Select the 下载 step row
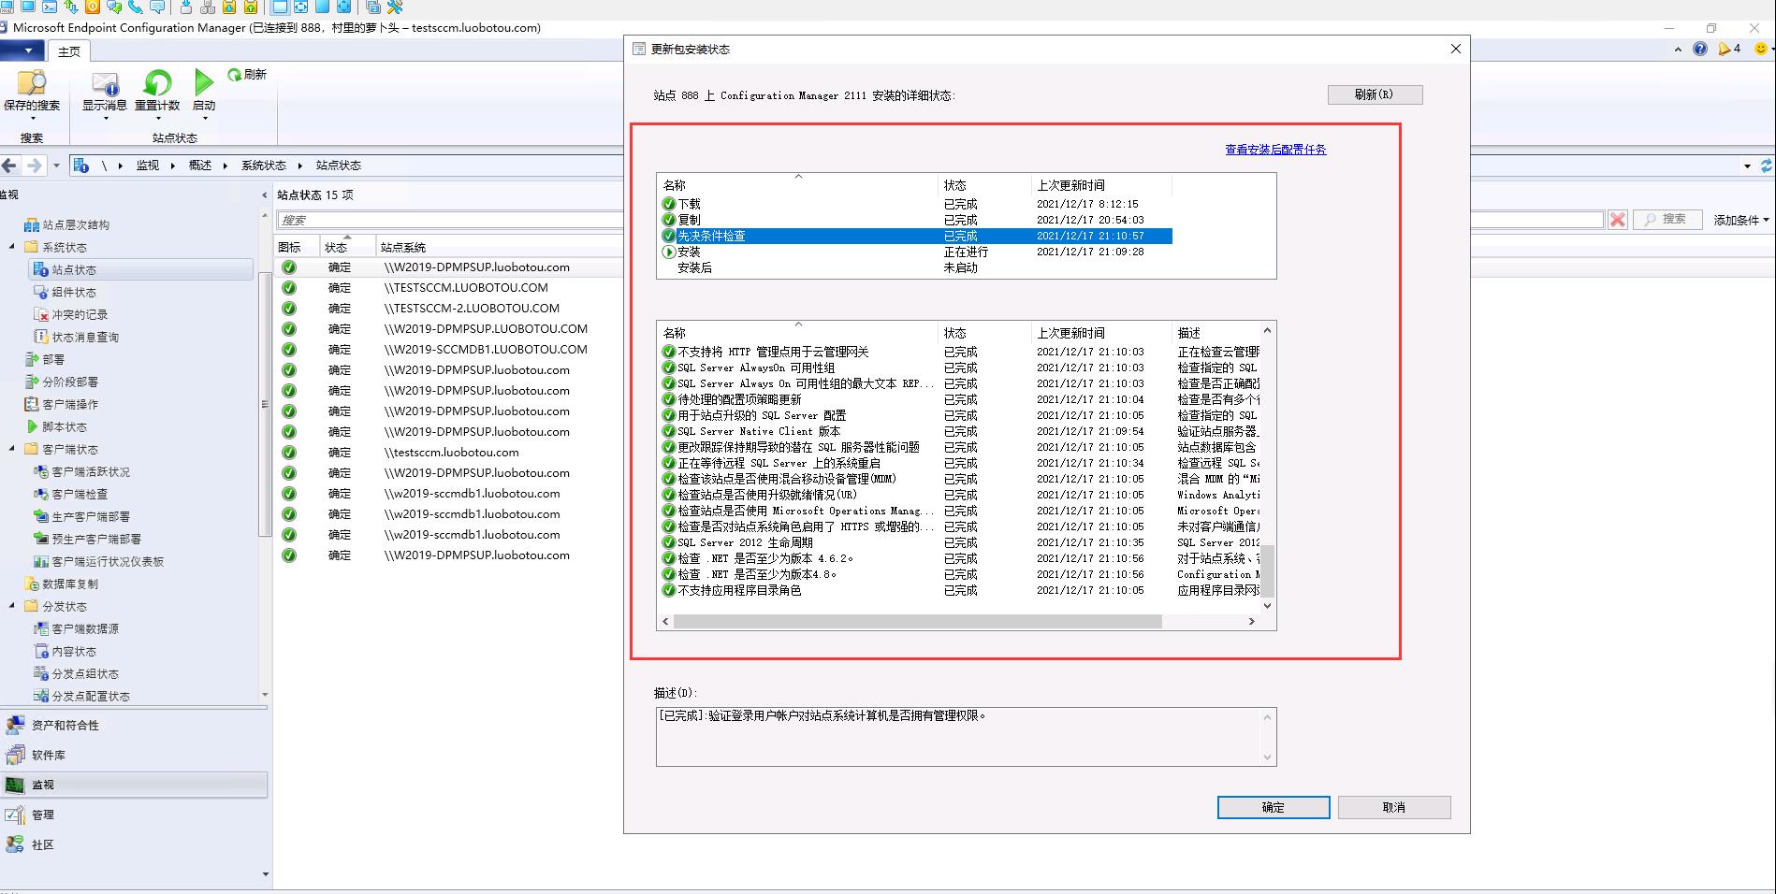 click(916, 204)
